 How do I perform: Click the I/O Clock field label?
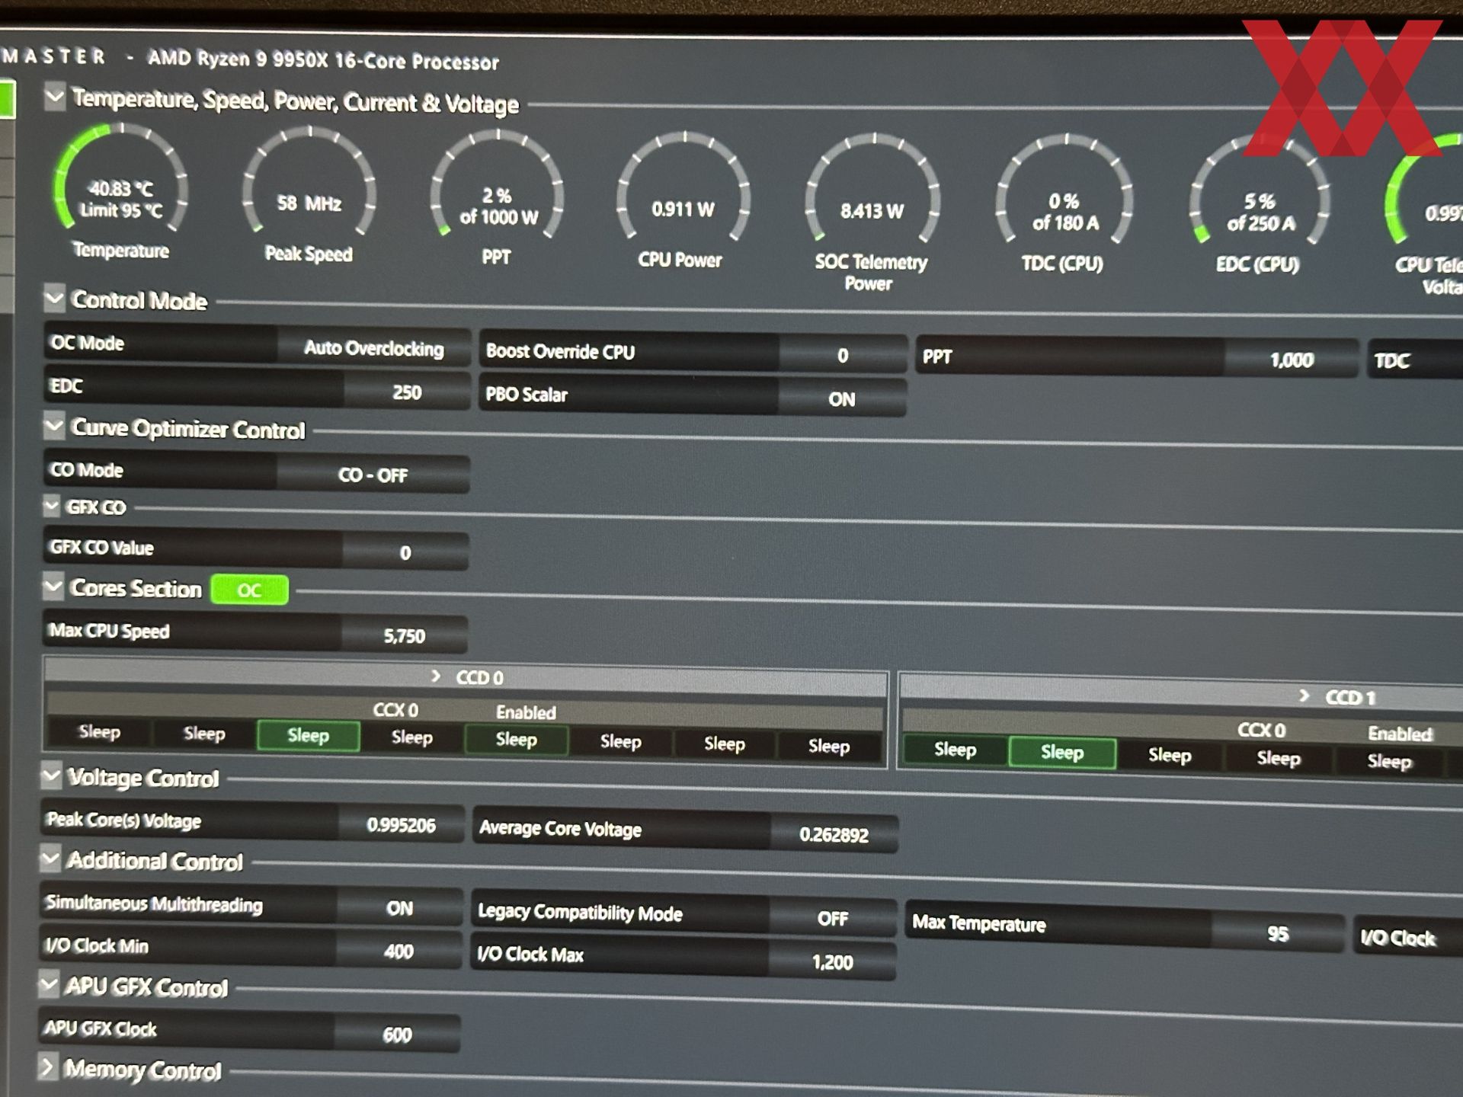pyautogui.click(x=1398, y=938)
